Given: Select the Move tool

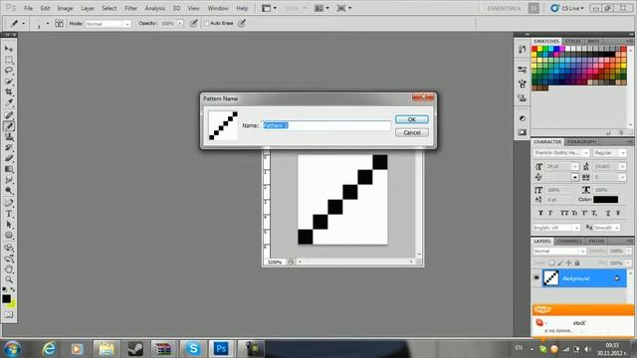Looking at the screenshot, I should point(9,49).
